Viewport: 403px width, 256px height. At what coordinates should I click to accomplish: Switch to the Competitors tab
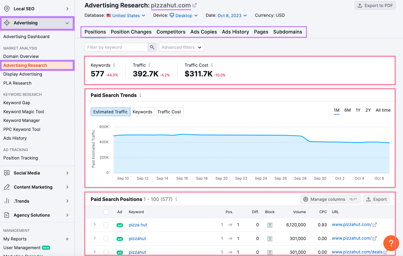coord(171,32)
